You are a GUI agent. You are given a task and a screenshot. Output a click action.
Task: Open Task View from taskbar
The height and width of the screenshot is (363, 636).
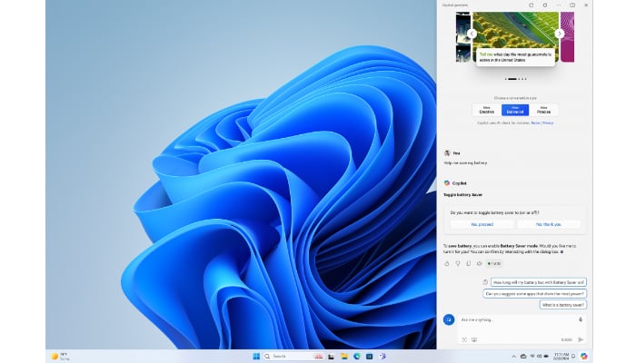(x=331, y=356)
